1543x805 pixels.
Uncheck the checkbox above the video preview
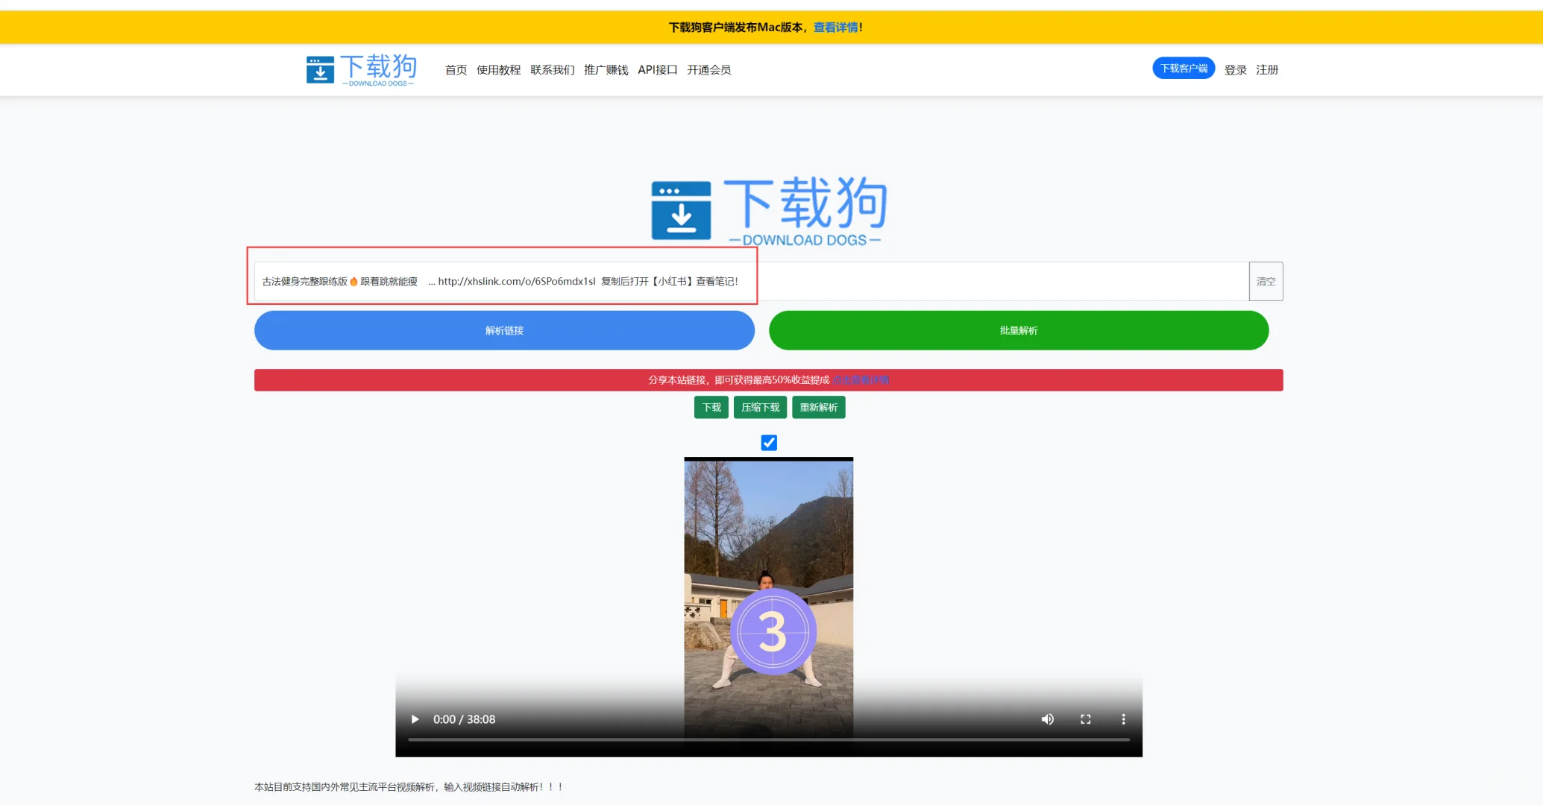tap(768, 442)
